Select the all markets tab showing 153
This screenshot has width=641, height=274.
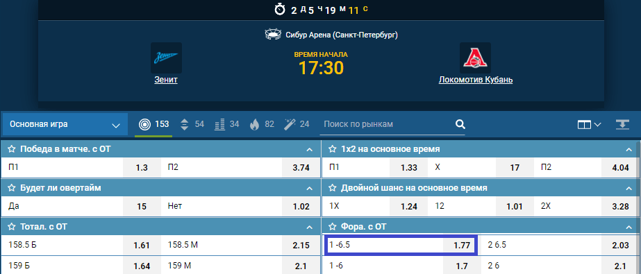[x=153, y=124]
